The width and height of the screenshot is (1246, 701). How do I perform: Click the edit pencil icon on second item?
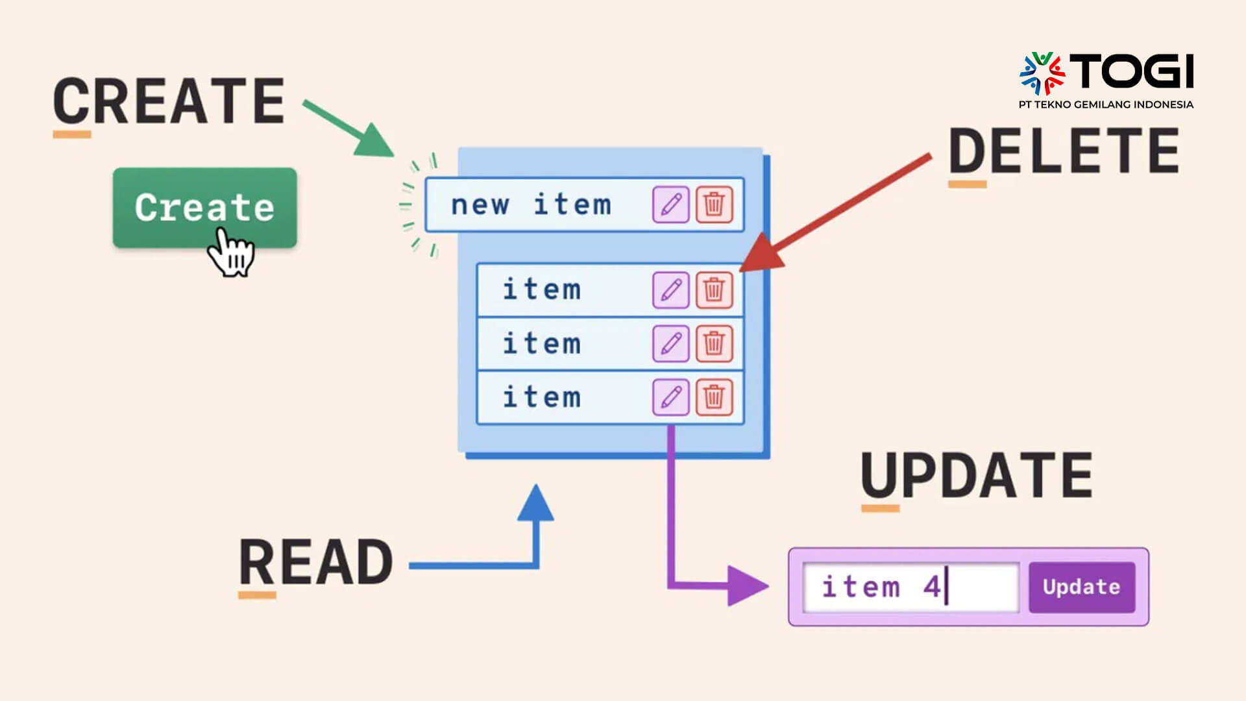(x=670, y=342)
